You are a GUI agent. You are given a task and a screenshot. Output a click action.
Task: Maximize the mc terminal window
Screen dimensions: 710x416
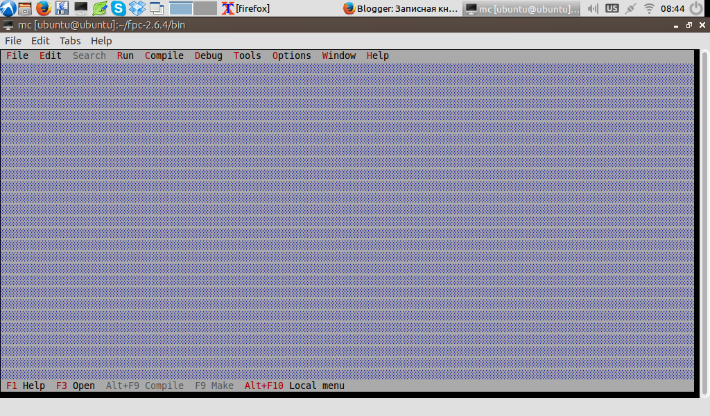point(689,26)
